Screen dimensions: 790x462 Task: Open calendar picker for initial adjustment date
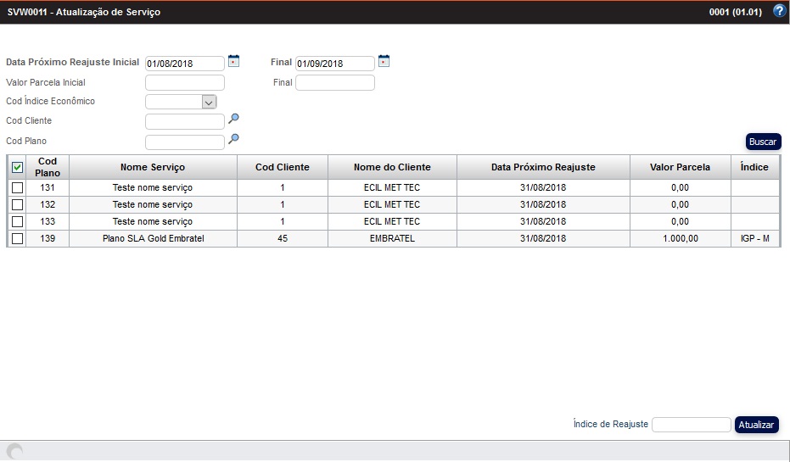(x=234, y=61)
